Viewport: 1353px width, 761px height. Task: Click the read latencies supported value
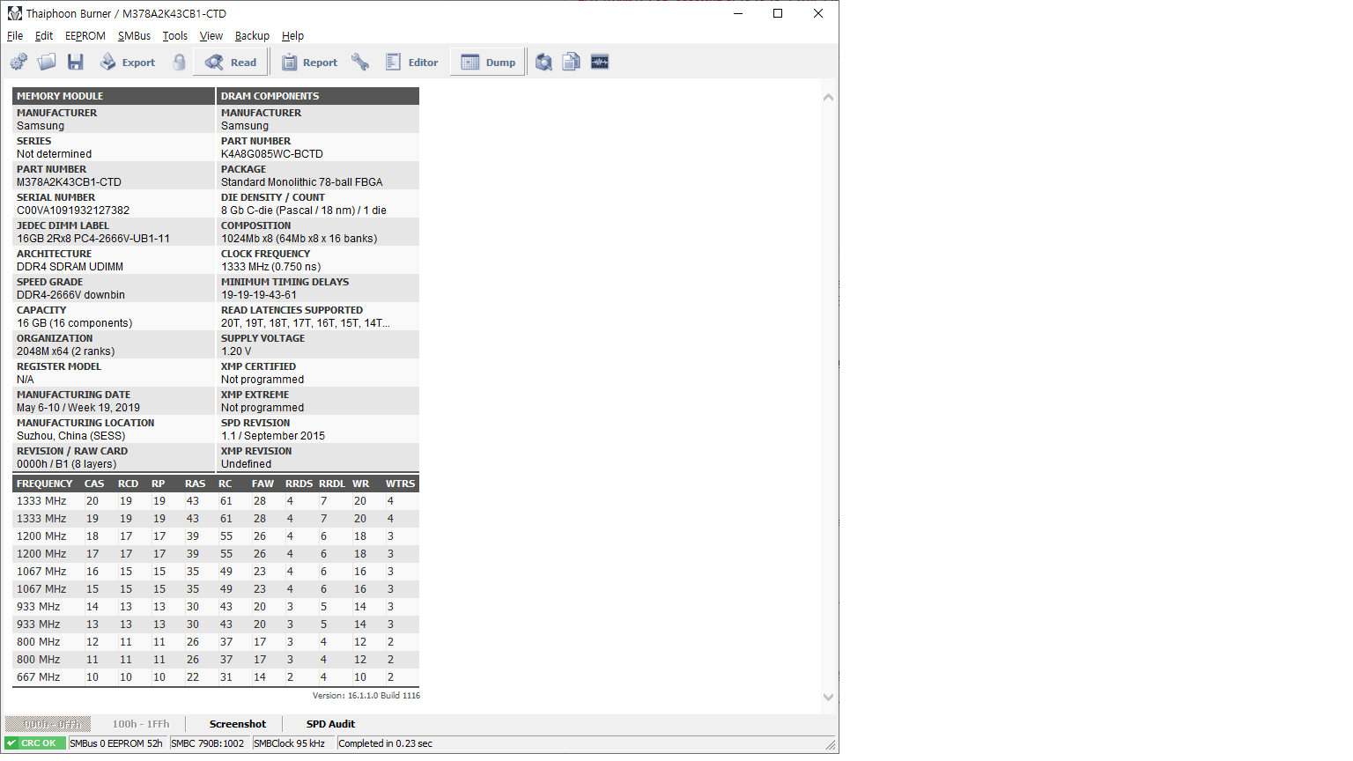pyautogui.click(x=306, y=323)
